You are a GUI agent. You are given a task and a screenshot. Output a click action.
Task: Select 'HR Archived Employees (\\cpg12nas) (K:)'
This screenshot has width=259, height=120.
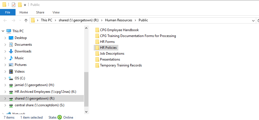coord(45,92)
